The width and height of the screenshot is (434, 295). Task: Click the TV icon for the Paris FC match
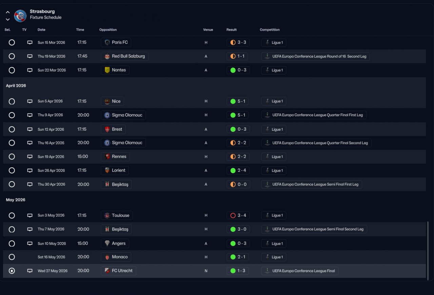[30, 43]
